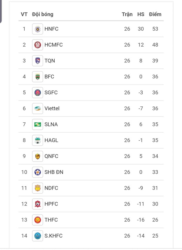Open the SGFC club crest
Screen dimensions: 182x250
tap(38, 93)
